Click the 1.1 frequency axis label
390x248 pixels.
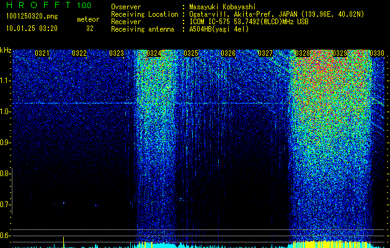[x=5, y=81]
